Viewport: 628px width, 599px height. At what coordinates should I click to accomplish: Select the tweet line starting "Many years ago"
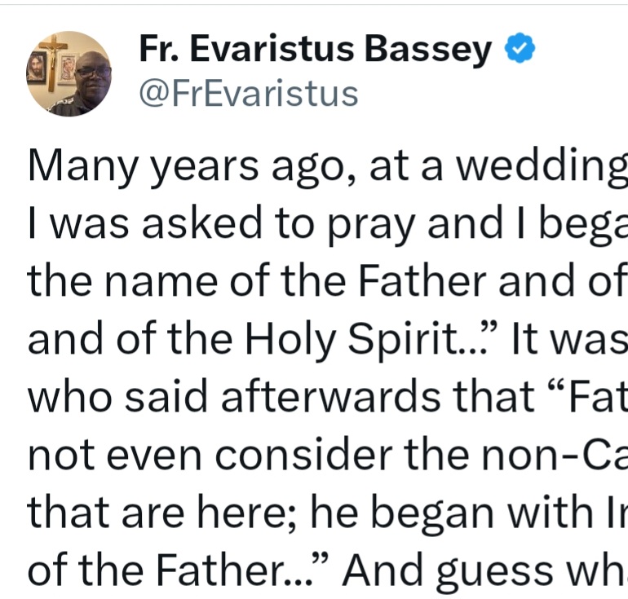tap(326, 168)
